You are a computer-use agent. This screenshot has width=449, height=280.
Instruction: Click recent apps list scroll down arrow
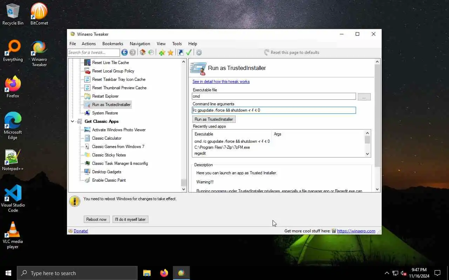point(368,154)
